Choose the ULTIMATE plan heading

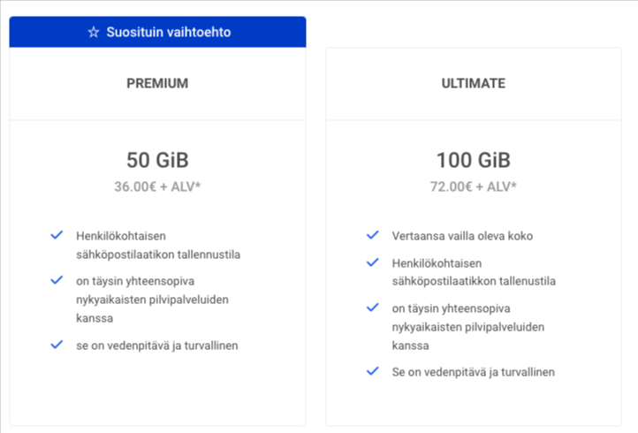474,83
